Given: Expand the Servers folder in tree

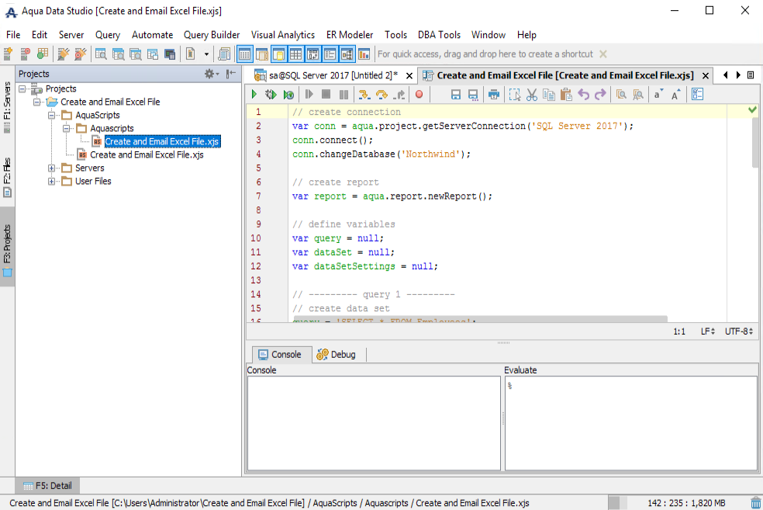Looking at the screenshot, I should (x=52, y=168).
